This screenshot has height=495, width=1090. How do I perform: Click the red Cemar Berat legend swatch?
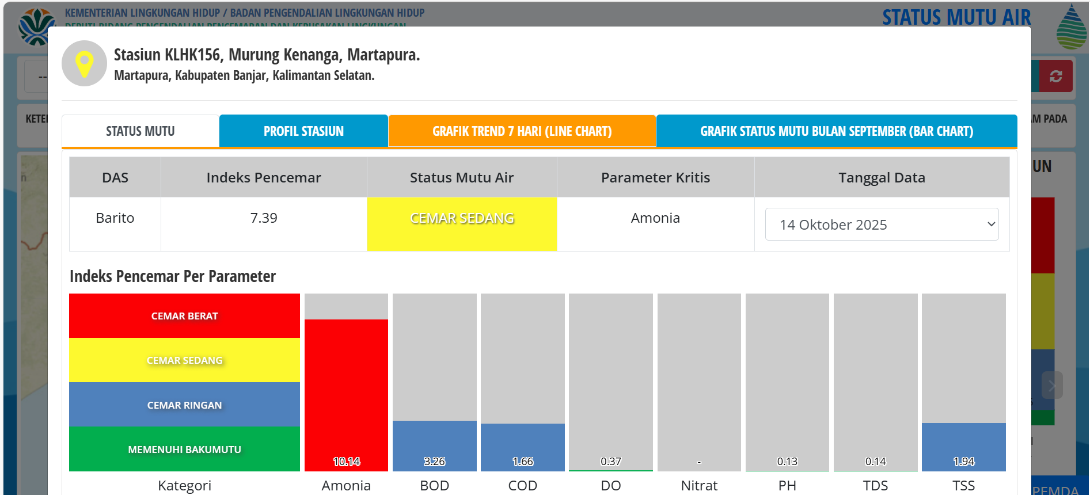(184, 316)
